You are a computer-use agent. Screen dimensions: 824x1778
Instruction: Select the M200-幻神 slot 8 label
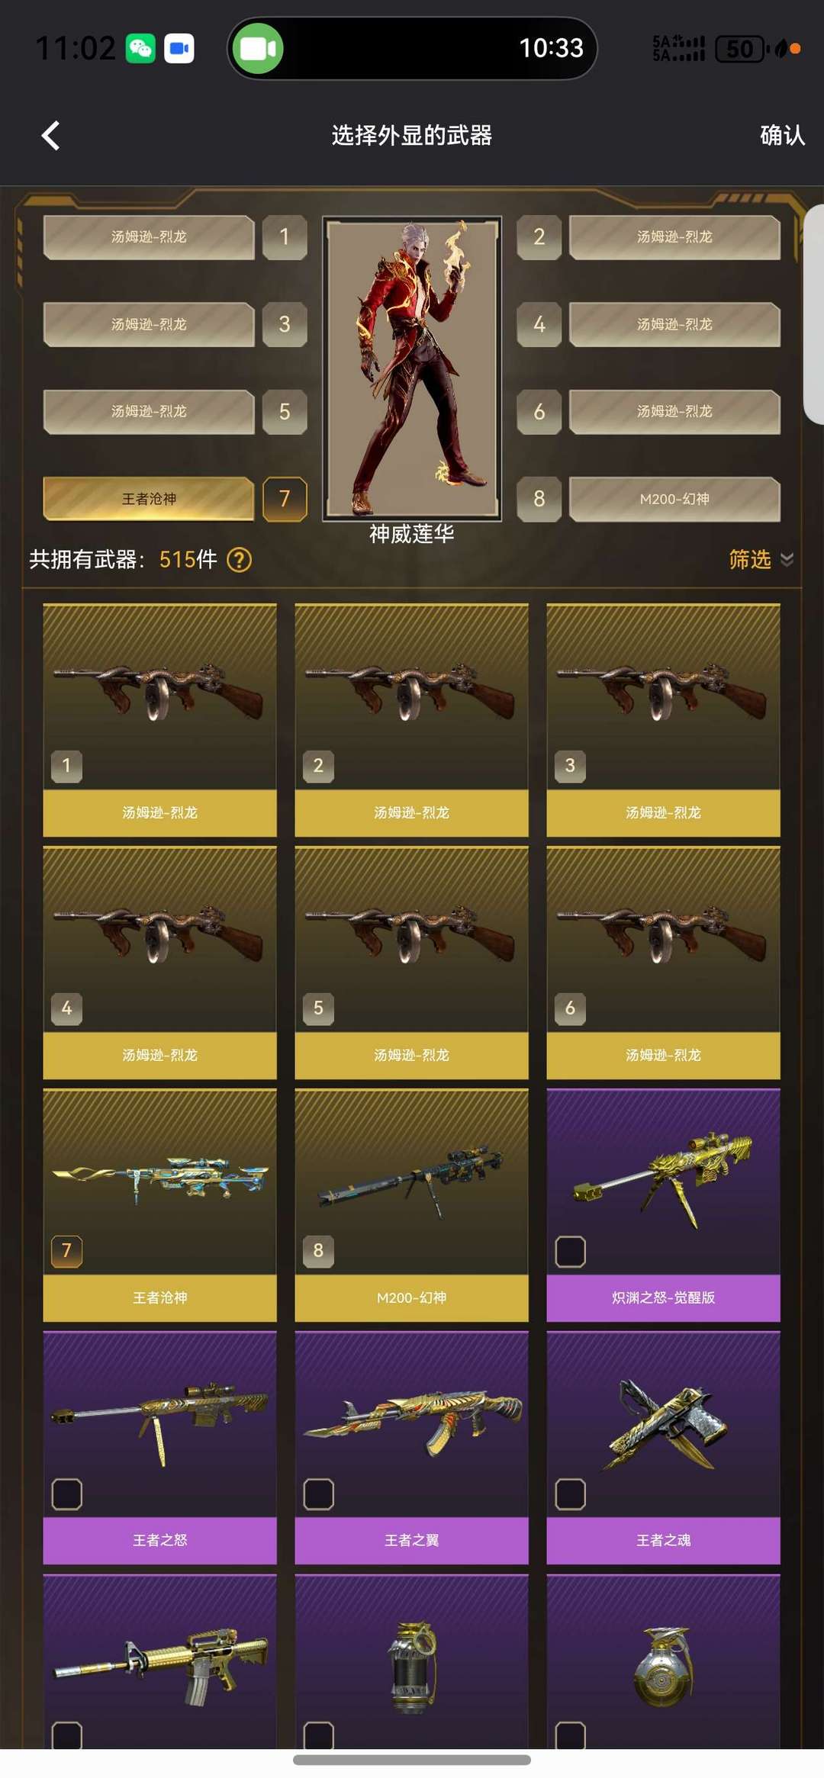coord(674,499)
